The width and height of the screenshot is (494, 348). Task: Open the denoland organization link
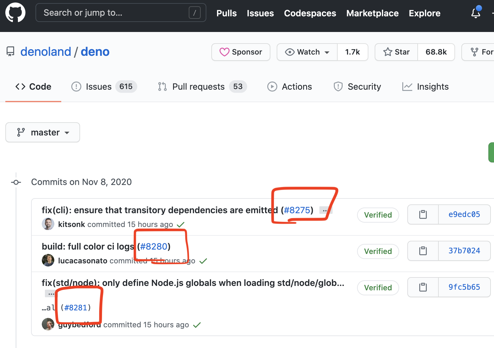coord(46,52)
